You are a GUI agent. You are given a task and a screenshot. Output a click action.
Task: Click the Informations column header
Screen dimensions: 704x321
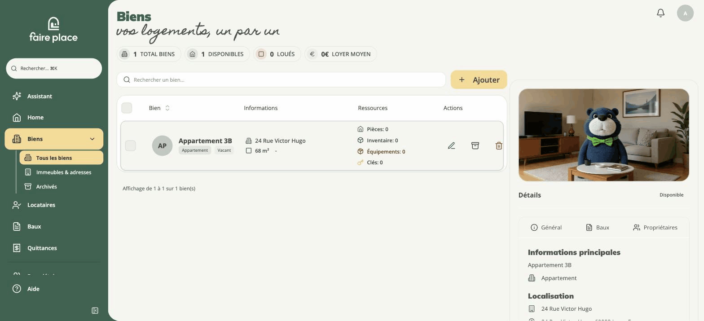(260, 108)
